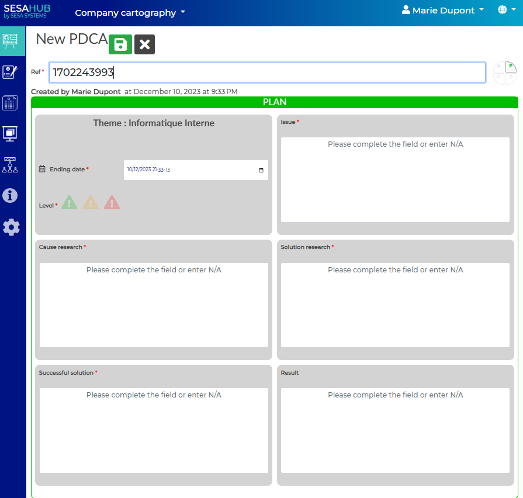
Task: Select the red warning level
Action: tap(112, 203)
